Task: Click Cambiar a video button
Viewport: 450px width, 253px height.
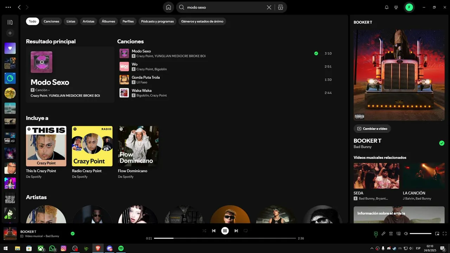Action: click(x=372, y=129)
